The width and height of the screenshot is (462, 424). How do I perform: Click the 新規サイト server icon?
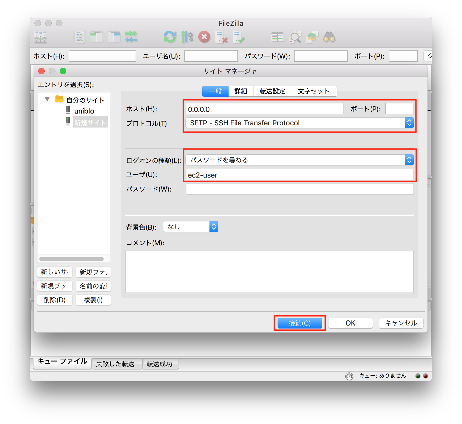[x=68, y=121]
